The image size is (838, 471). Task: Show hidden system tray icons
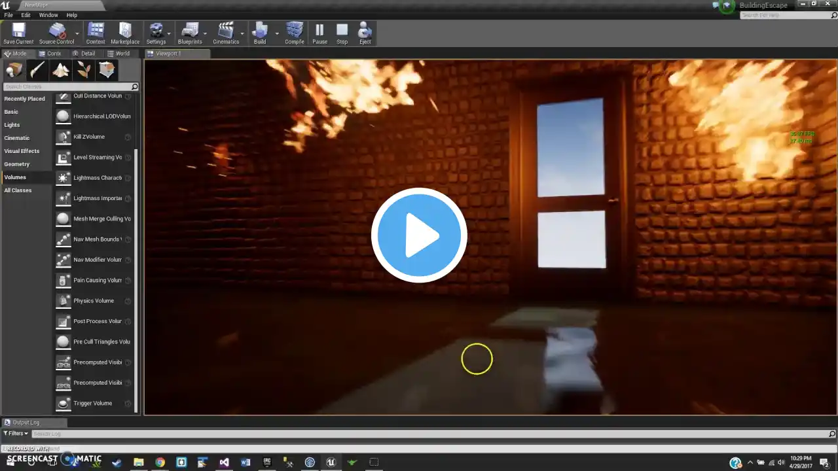750,462
